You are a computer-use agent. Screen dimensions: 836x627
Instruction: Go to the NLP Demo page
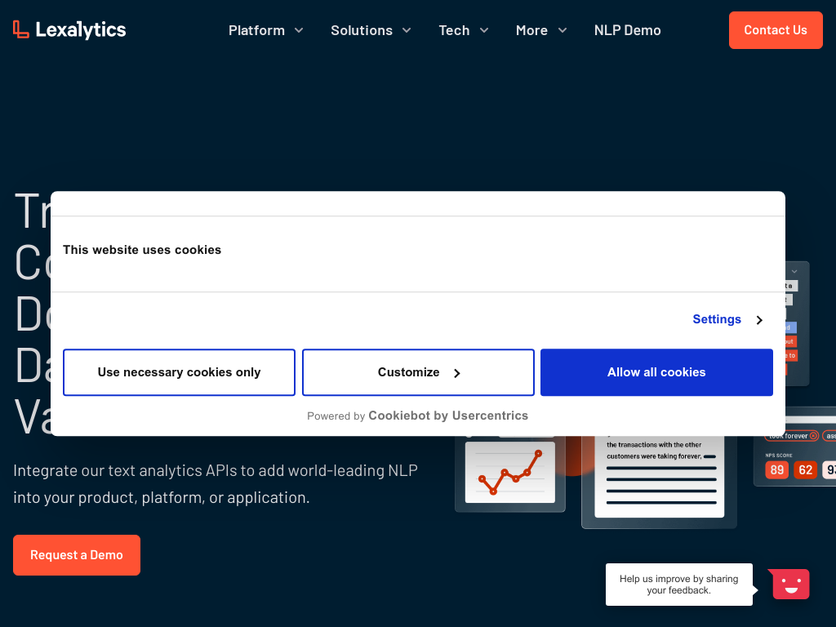point(628,30)
